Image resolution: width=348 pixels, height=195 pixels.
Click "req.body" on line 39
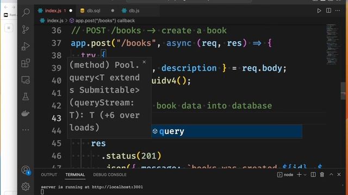point(262,68)
